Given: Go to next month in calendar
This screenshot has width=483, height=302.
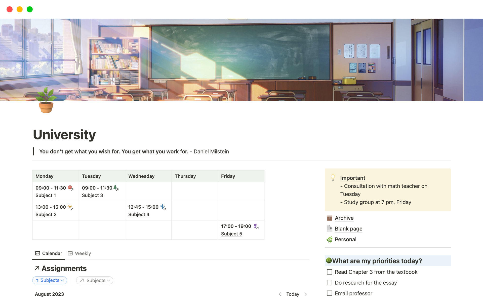Looking at the screenshot, I should click(x=306, y=294).
